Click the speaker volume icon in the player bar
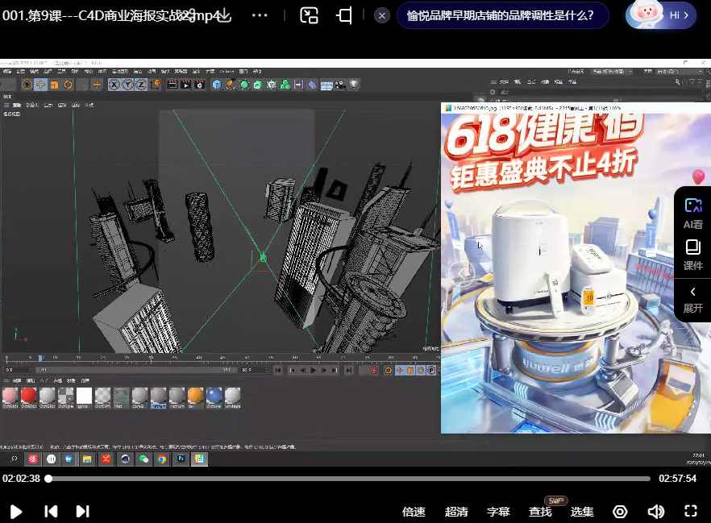711x523 pixels. coord(654,511)
